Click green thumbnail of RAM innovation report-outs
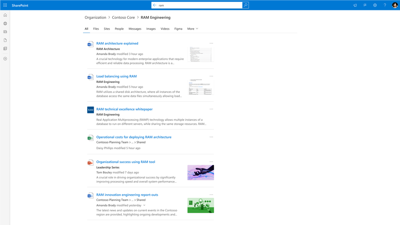This screenshot has height=225, width=400. pyautogui.click(x=201, y=205)
